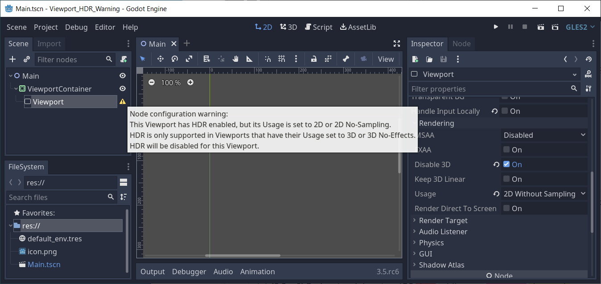Run the project with the Play button

coord(496,27)
